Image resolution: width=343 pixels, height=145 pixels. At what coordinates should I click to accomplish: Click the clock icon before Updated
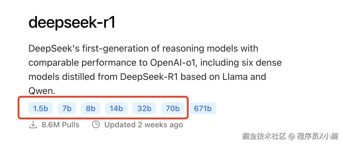pos(96,125)
